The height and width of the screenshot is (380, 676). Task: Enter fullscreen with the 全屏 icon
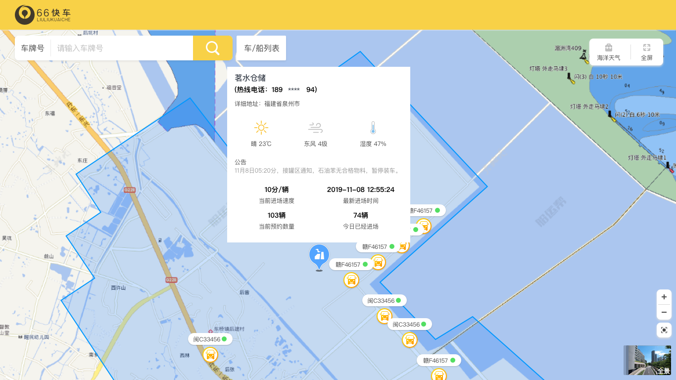click(646, 52)
